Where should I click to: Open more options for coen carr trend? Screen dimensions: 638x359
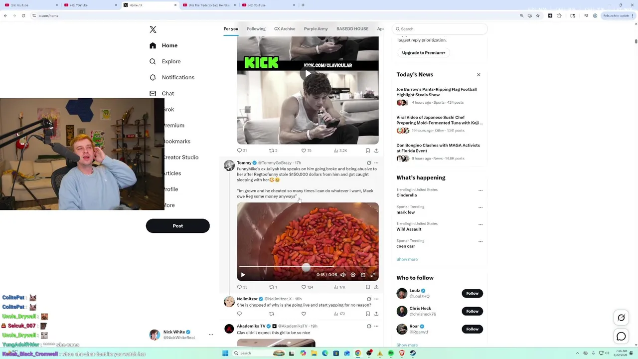pyautogui.click(x=480, y=241)
